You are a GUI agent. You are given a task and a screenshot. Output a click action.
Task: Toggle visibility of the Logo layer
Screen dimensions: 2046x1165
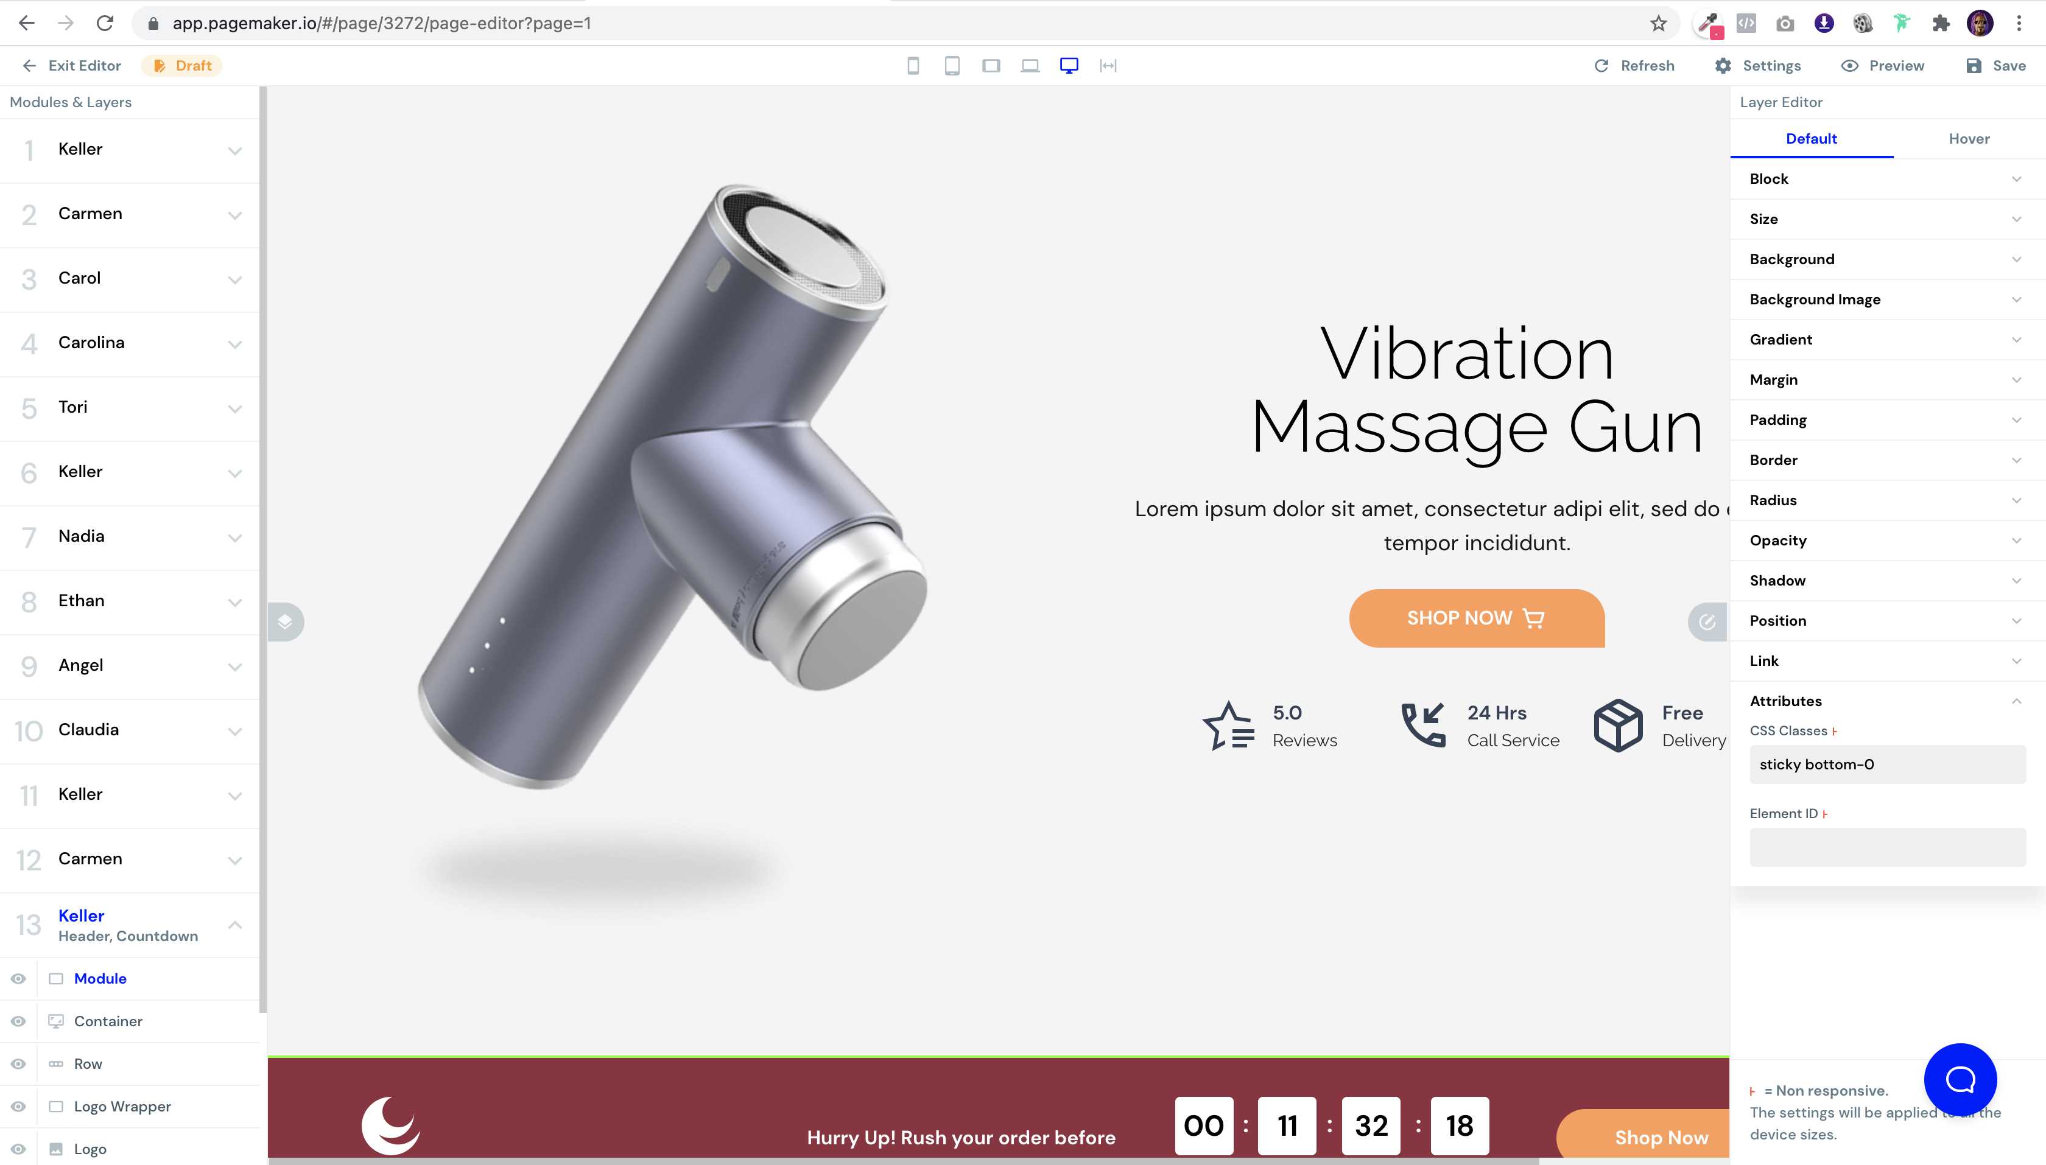point(18,1149)
